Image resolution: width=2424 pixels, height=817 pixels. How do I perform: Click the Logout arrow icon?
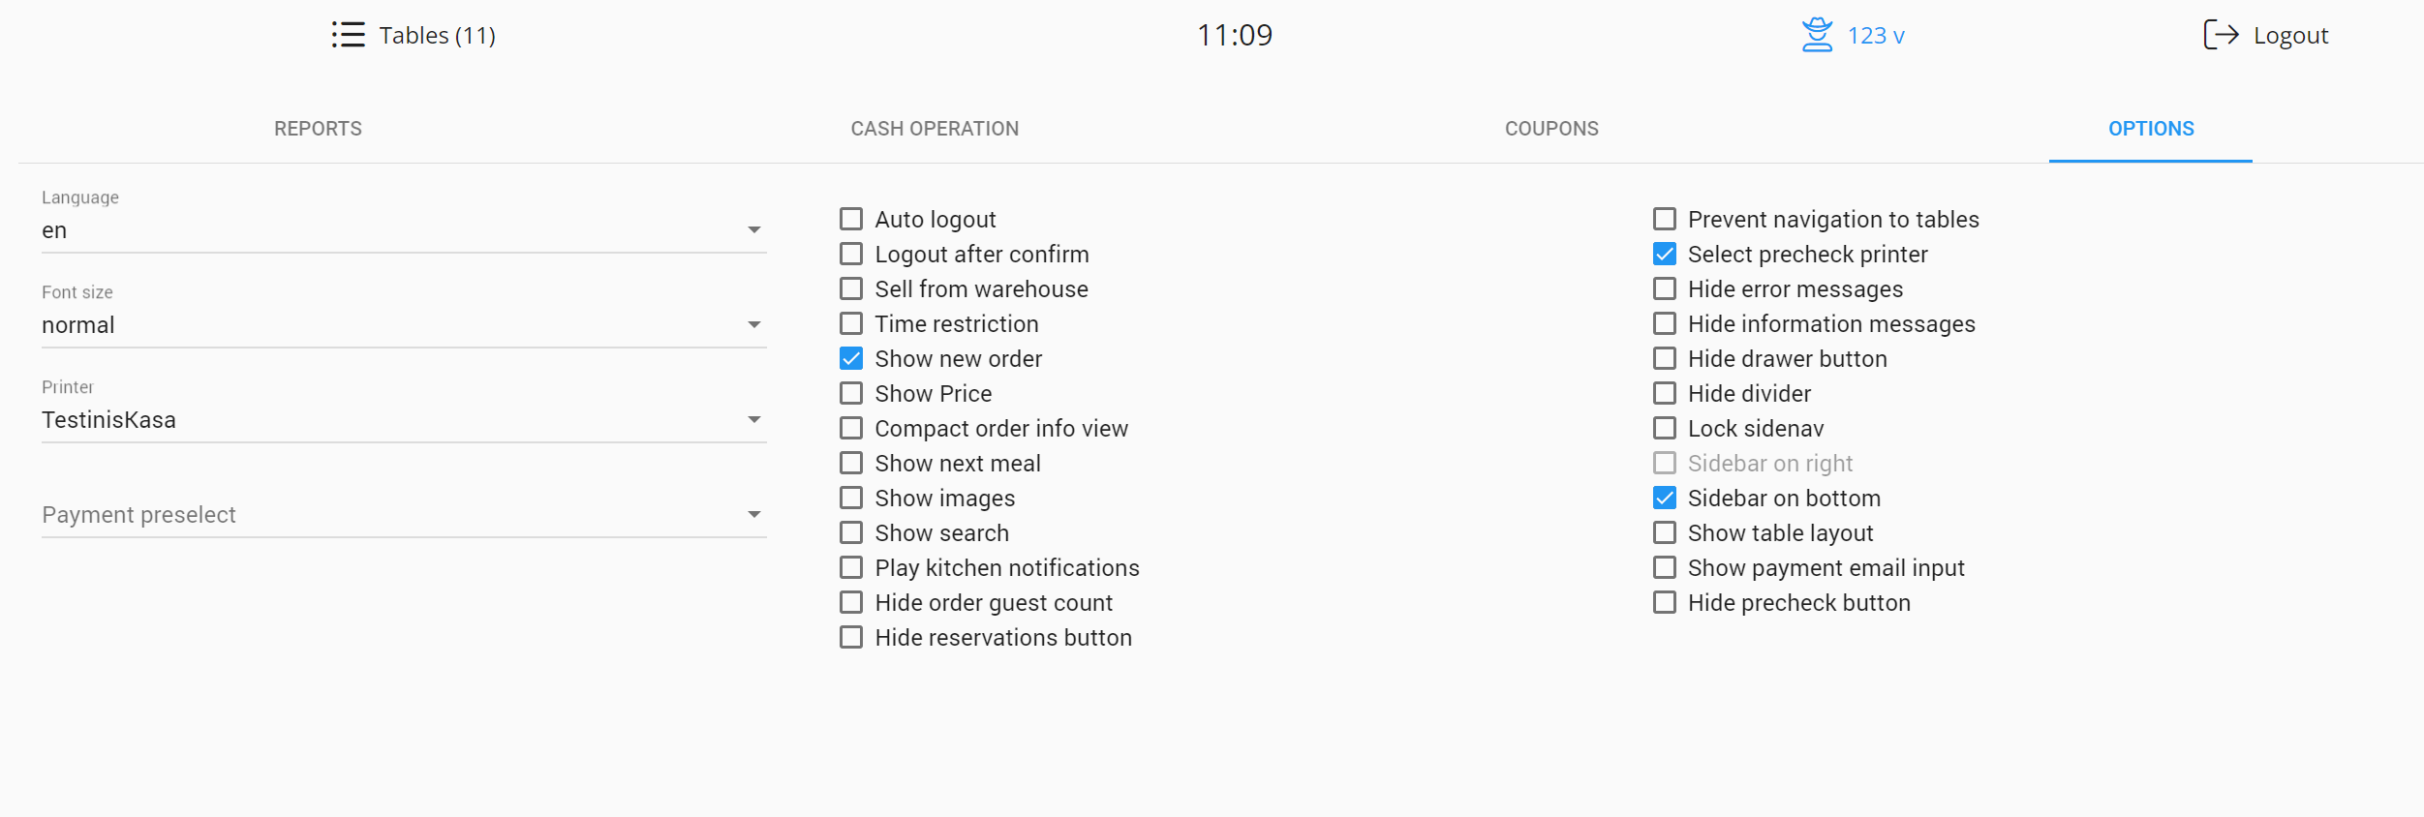[2221, 35]
